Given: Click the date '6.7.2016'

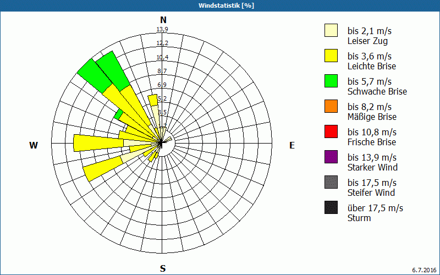Looking at the screenshot, I should click(x=424, y=270).
